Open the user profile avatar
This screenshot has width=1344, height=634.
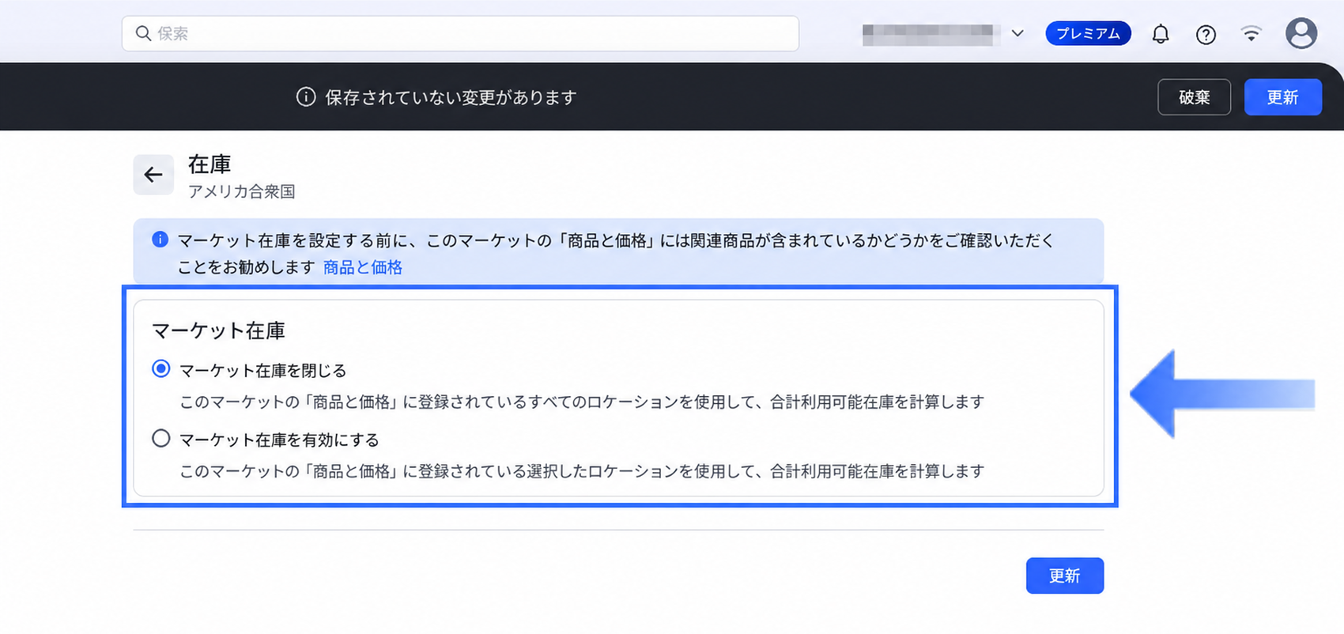[x=1301, y=33]
